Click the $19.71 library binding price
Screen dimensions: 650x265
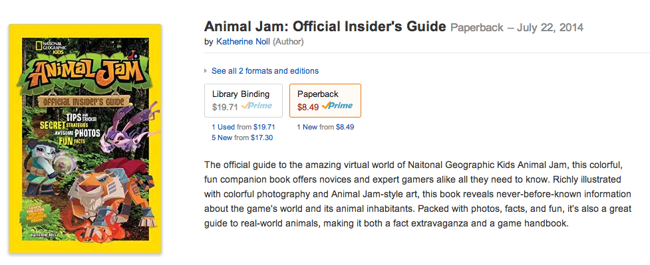pos(225,107)
